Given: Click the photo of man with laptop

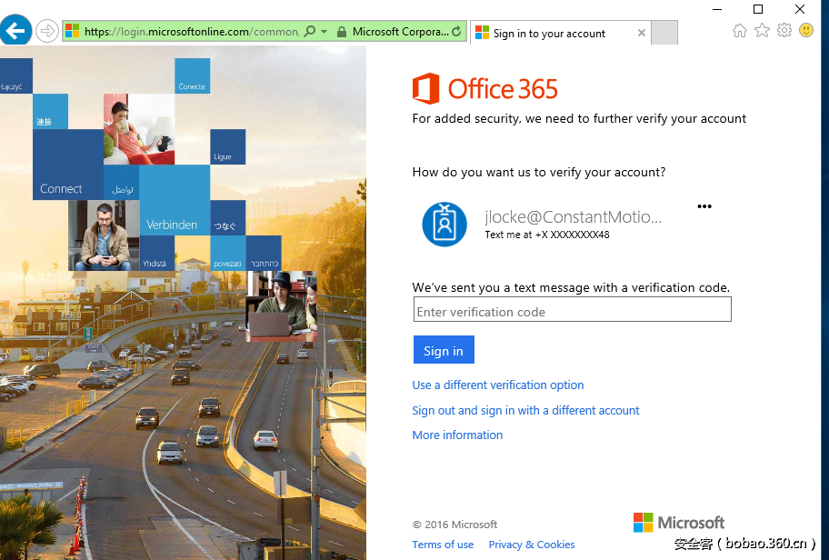Looking at the screenshot, I should coord(281,306).
